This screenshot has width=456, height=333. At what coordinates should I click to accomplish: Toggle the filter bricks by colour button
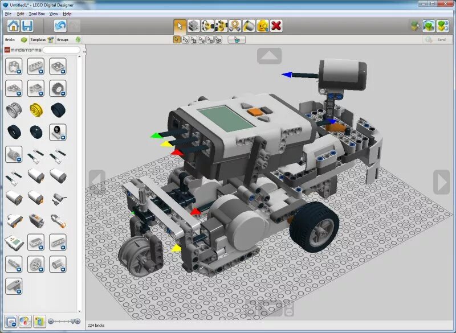[x=25, y=321]
